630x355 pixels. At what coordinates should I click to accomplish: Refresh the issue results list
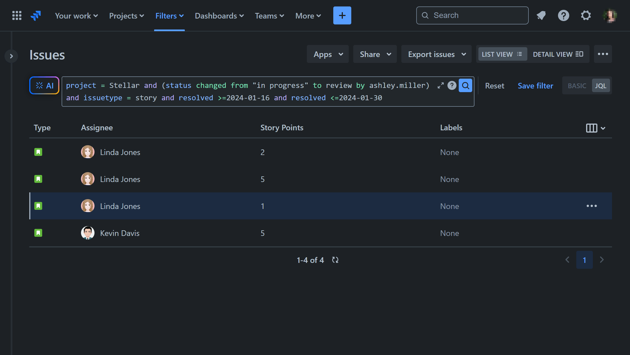(x=335, y=260)
